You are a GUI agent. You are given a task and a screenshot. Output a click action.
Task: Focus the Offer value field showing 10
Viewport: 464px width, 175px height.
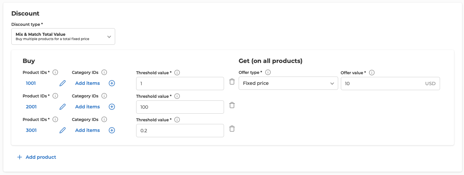click(x=390, y=84)
